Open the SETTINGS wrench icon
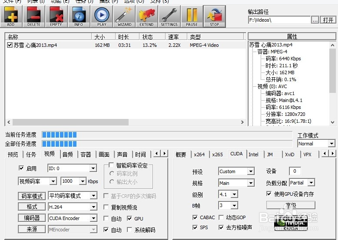The image size is (338, 240). [169, 16]
